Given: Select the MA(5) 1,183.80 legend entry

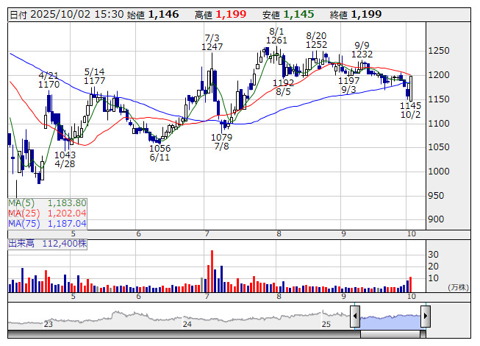Looking at the screenshot, I should 48,203.
